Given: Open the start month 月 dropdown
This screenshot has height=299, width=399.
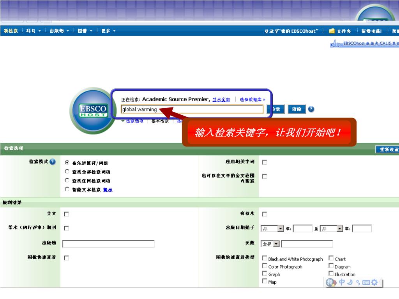Looking at the screenshot, I should tap(272, 229).
